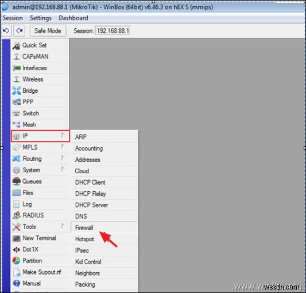Image resolution: width=306 pixels, height=293 pixels.
Task: Click the Manual help icon
Action: point(17,283)
